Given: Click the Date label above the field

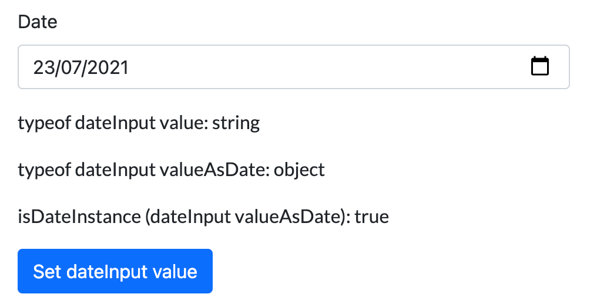Looking at the screenshot, I should point(38,22).
